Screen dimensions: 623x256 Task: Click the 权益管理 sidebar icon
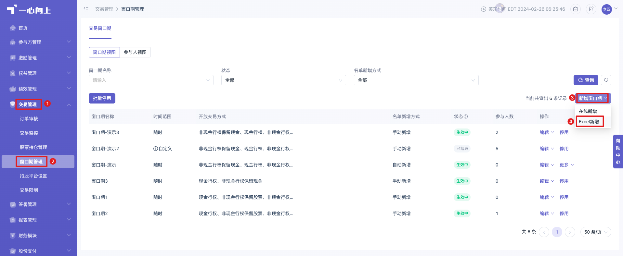13,73
